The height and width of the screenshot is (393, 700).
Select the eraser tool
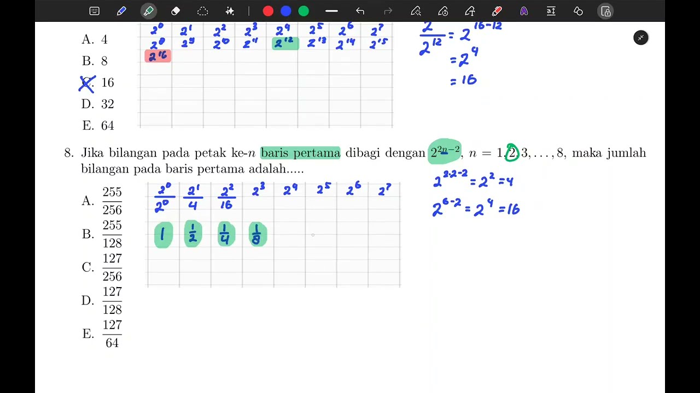[176, 11]
